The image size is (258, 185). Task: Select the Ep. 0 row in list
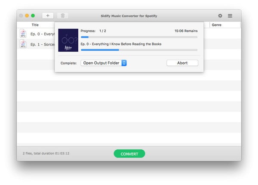pos(36,34)
